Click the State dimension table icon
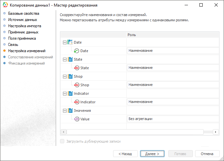The height and width of the screenshot is (161, 224). click(70, 59)
